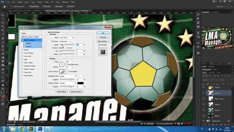Select the Eraser tool
Viewport: 234px width, 132px height.
(x=3, y=54)
